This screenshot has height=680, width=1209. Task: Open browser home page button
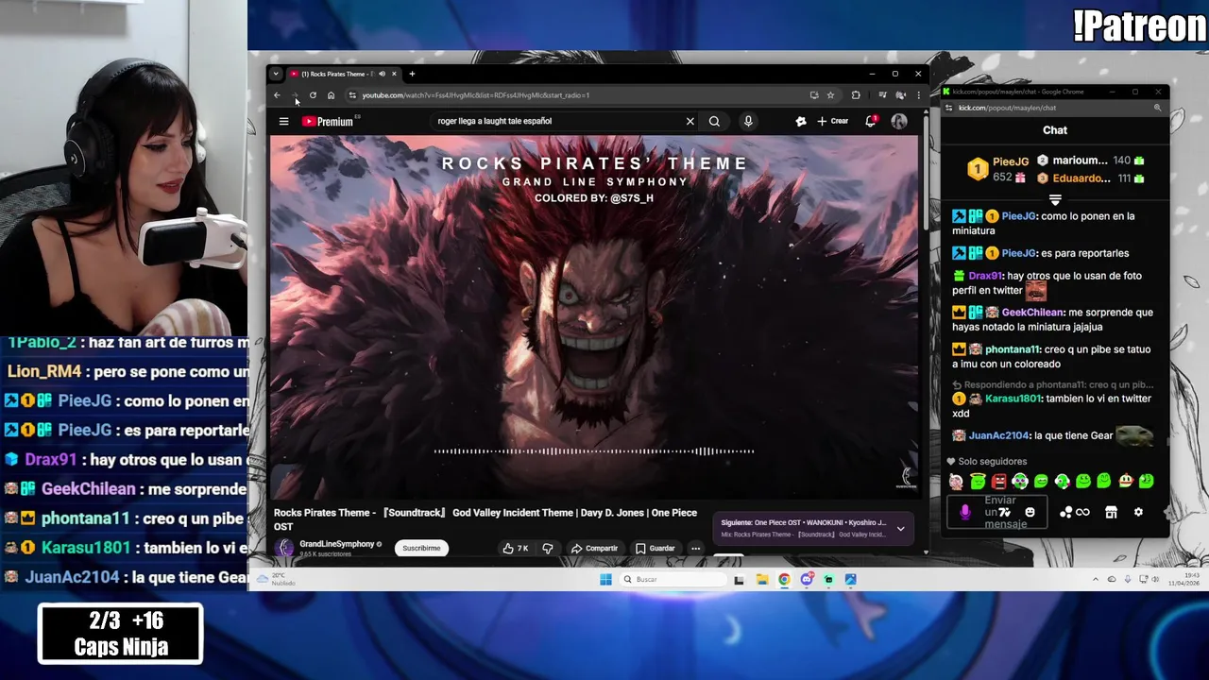click(x=331, y=95)
